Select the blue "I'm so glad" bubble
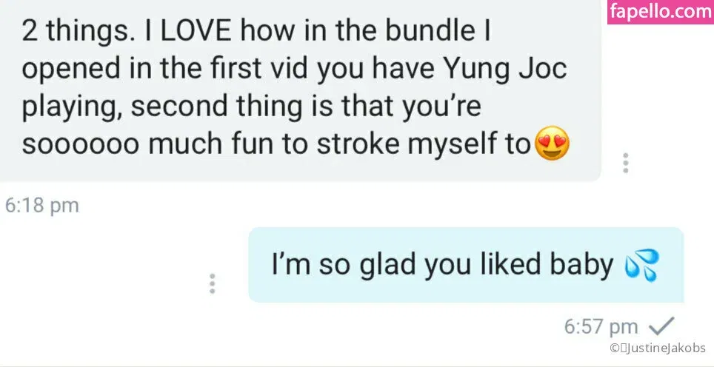The height and width of the screenshot is (367, 714). click(466, 265)
